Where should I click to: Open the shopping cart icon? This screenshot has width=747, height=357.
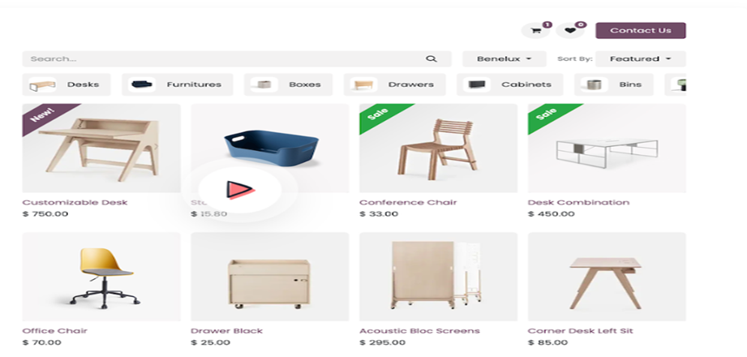[x=536, y=31]
